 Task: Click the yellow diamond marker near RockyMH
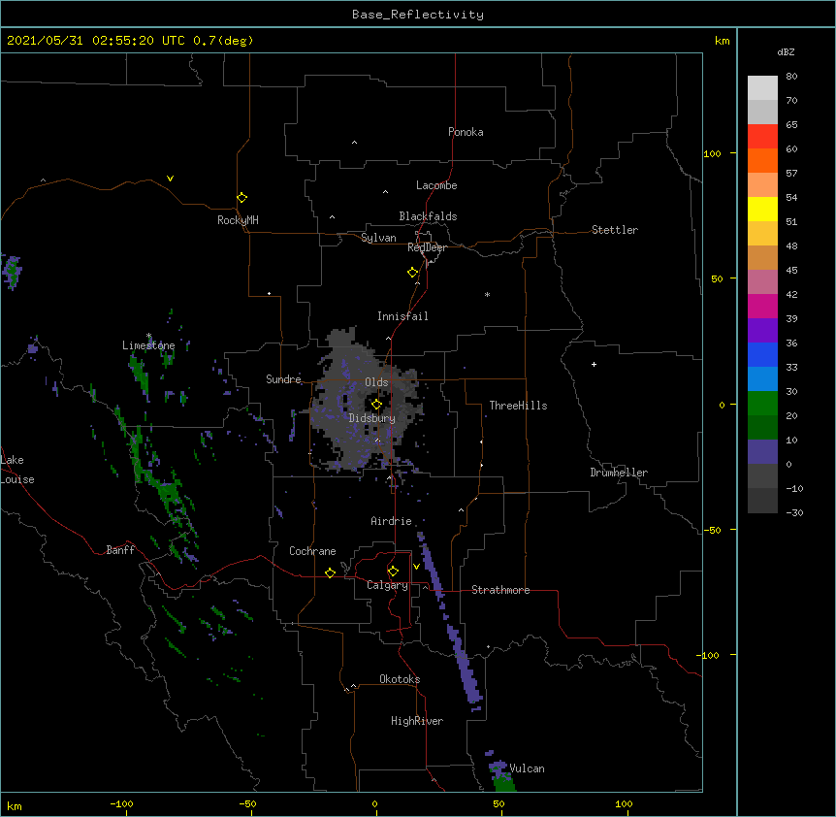241,198
